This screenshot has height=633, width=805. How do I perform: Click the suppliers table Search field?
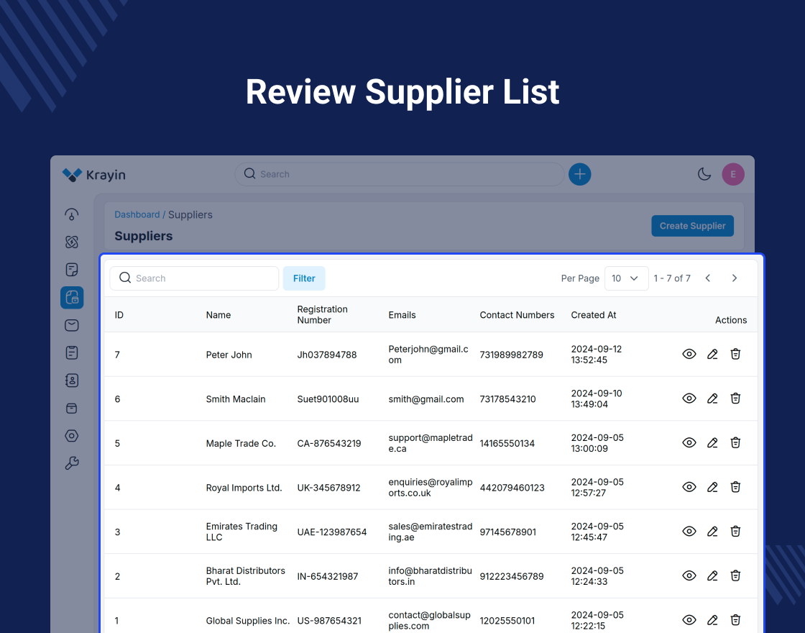coord(194,278)
